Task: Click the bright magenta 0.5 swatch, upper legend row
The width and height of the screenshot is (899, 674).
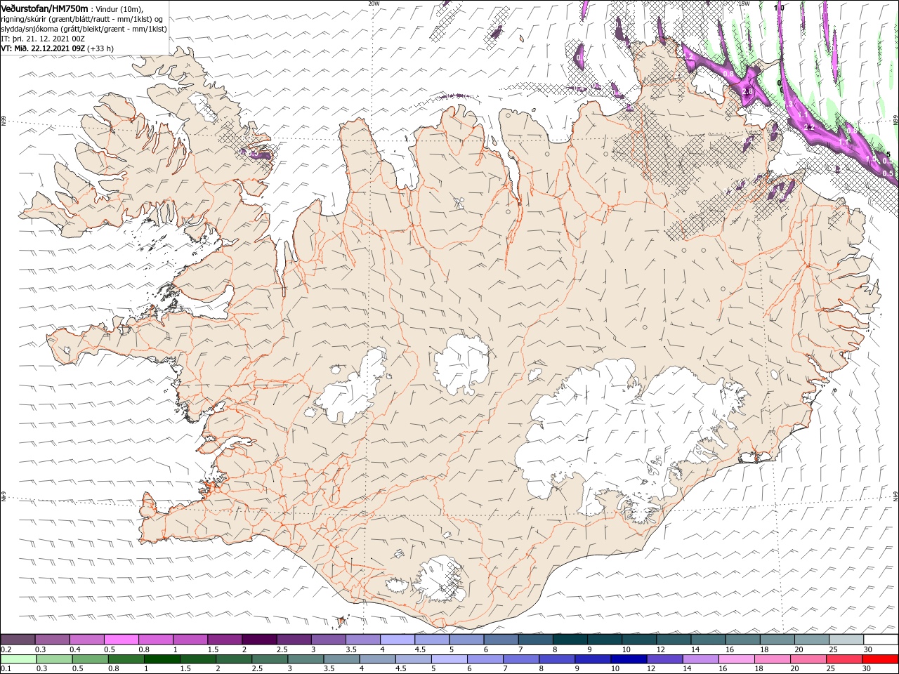Action: click(121, 640)
